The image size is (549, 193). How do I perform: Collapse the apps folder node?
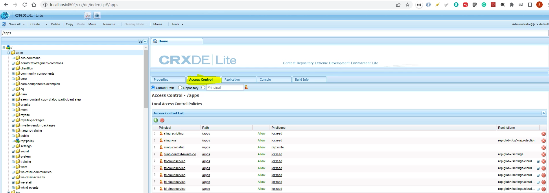8,53
